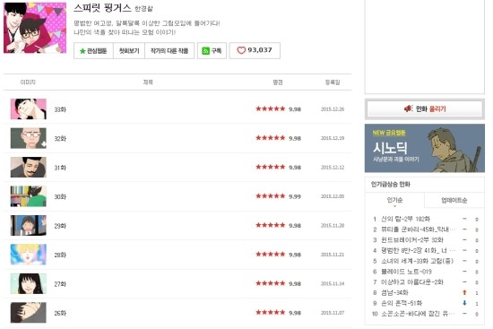This screenshot has height=329, width=493.
Task: Click the megaphone icon on upload button
Action: coord(409,108)
